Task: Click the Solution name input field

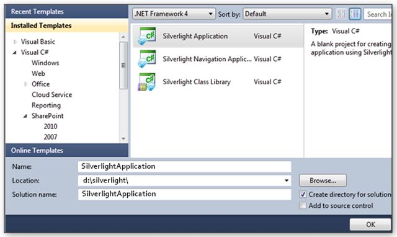Action: coord(185,194)
